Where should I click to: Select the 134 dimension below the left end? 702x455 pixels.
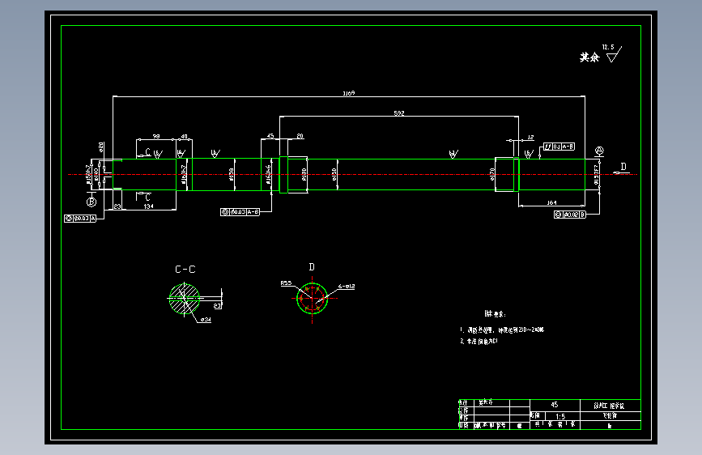[x=149, y=206]
